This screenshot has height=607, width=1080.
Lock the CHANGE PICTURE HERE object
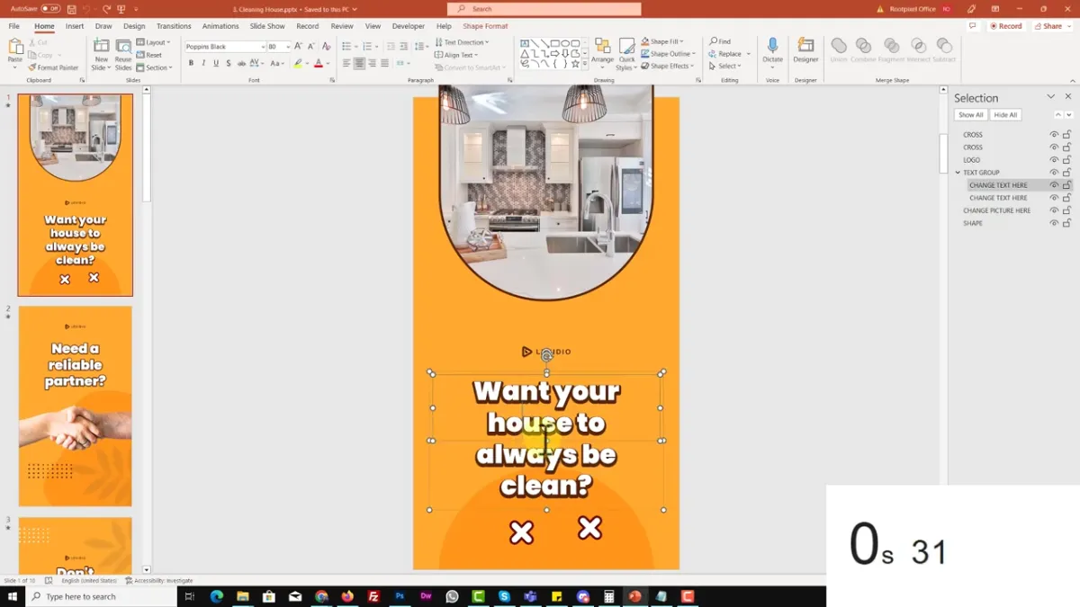pos(1067,210)
